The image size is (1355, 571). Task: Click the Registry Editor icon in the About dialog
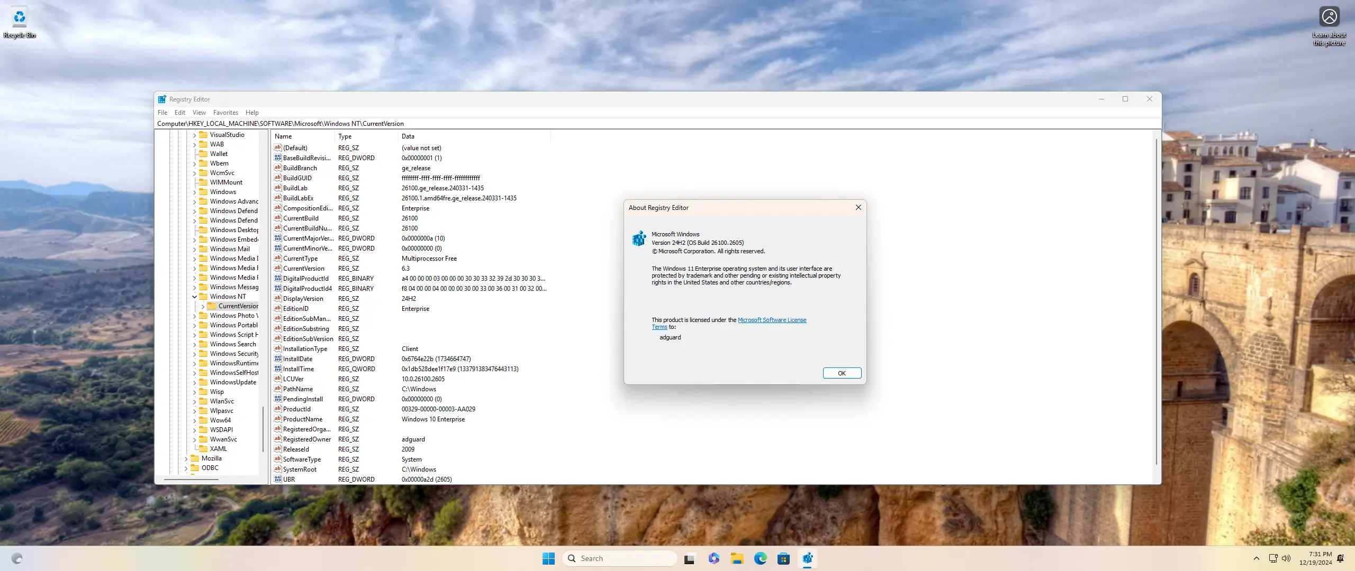pos(639,238)
